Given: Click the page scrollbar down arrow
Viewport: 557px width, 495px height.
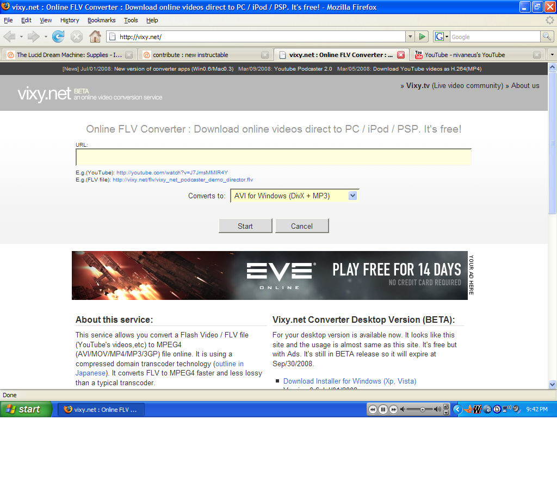Looking at the screenshot, I should tap(552, 384).
